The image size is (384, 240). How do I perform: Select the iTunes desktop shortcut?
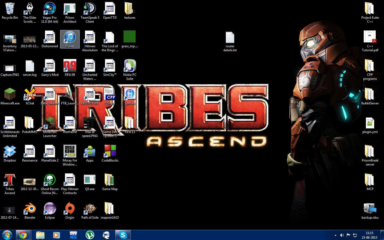pos(70,39)
